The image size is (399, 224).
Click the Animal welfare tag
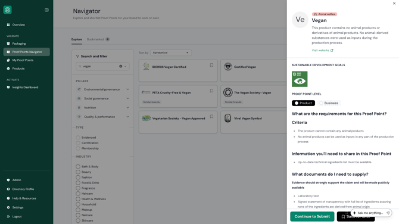tap(325, 14)
